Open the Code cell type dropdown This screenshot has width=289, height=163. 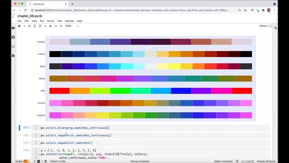click(x=72, y=26)
